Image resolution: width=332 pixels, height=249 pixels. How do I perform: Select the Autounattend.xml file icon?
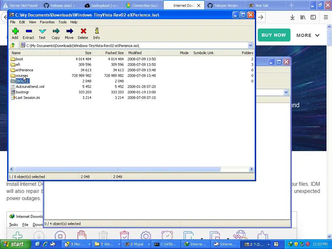pos(13,87)
